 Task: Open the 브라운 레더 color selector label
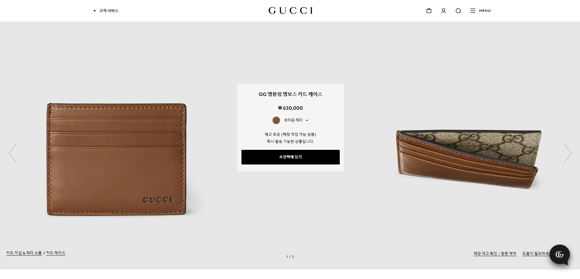(293, 120)
